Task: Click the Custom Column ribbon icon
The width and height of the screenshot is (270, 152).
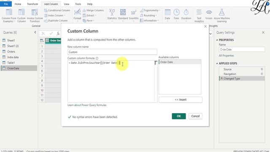Action: [x=22, y=16]
